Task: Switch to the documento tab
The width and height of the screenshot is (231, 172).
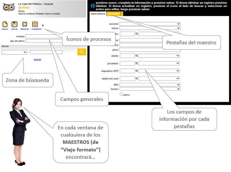Action: coord(113,14)
